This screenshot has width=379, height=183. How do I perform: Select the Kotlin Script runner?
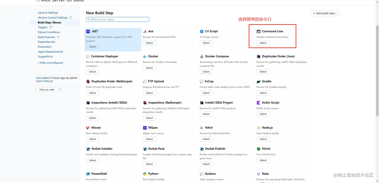263,114
